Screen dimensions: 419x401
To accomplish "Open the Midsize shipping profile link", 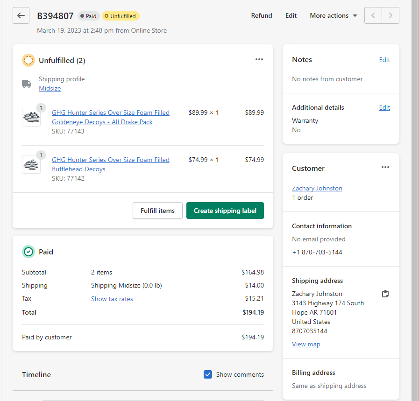I will 50,88.
